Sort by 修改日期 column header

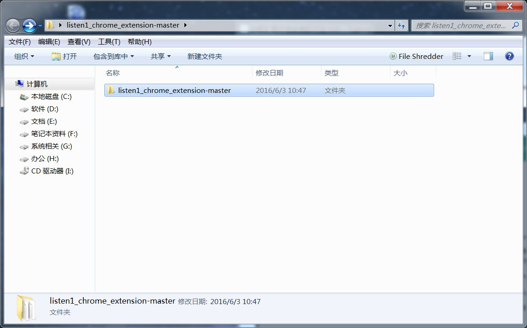click(x=269, y=73)
